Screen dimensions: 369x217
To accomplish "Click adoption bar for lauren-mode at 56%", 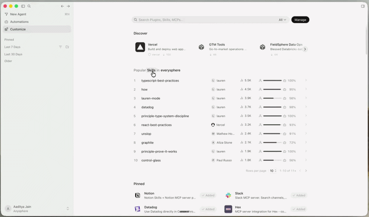I will point(272,98).
